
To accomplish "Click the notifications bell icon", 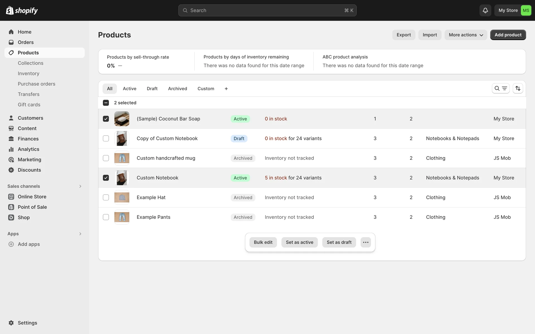I will click(485, 10).
